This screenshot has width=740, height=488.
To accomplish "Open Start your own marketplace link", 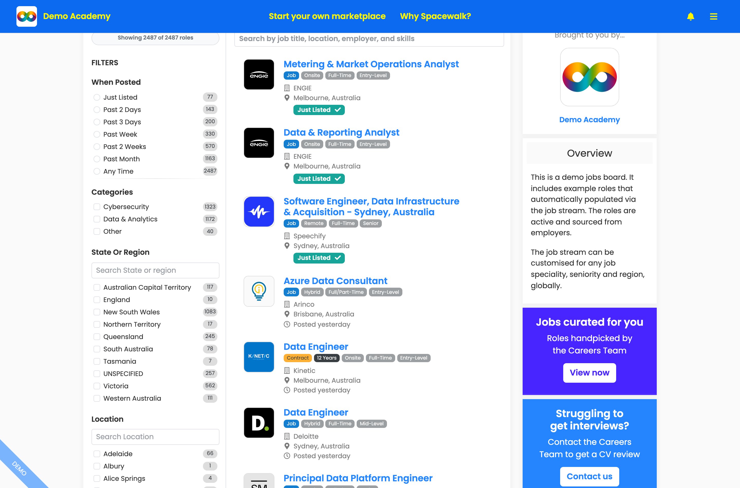I will coord(327,16).
